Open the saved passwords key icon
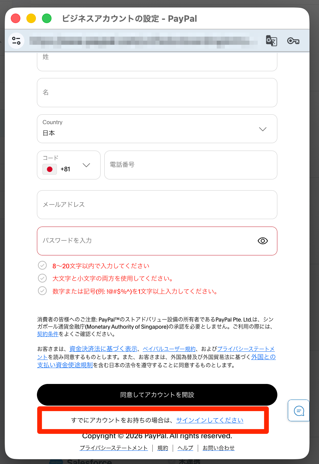319x464 pixels. click(293, 41)
